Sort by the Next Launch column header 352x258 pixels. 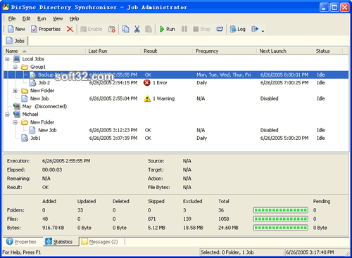[x=285, y=51]
